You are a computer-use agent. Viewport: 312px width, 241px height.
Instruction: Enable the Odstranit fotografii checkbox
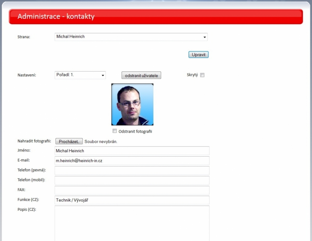click(x=115, y=131)
